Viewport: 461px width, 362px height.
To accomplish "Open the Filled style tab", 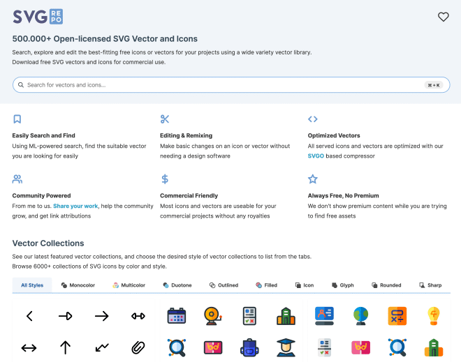I will tap(266, 285).
